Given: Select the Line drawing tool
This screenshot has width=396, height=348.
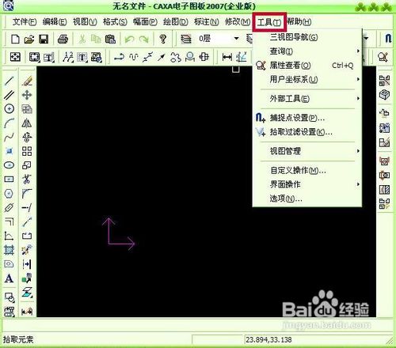Looking at the screenshot, I should point(10,81).
